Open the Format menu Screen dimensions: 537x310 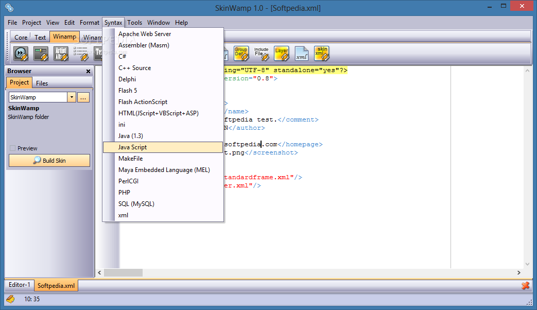point(90,23)
